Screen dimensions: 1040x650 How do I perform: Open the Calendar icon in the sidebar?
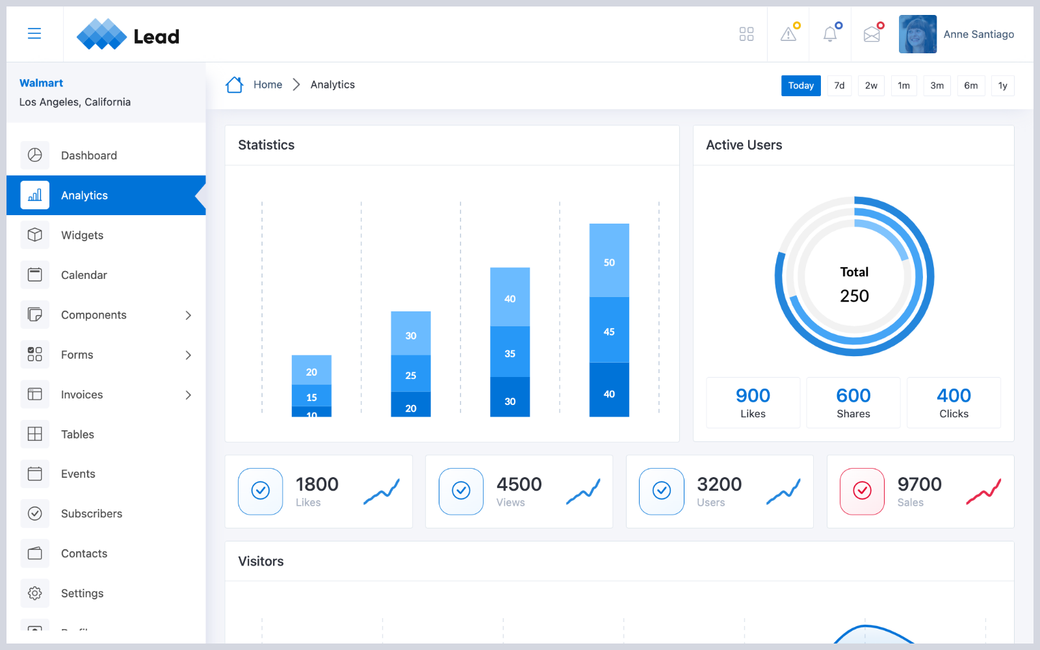pyautogui.click(x=34, y=274)
